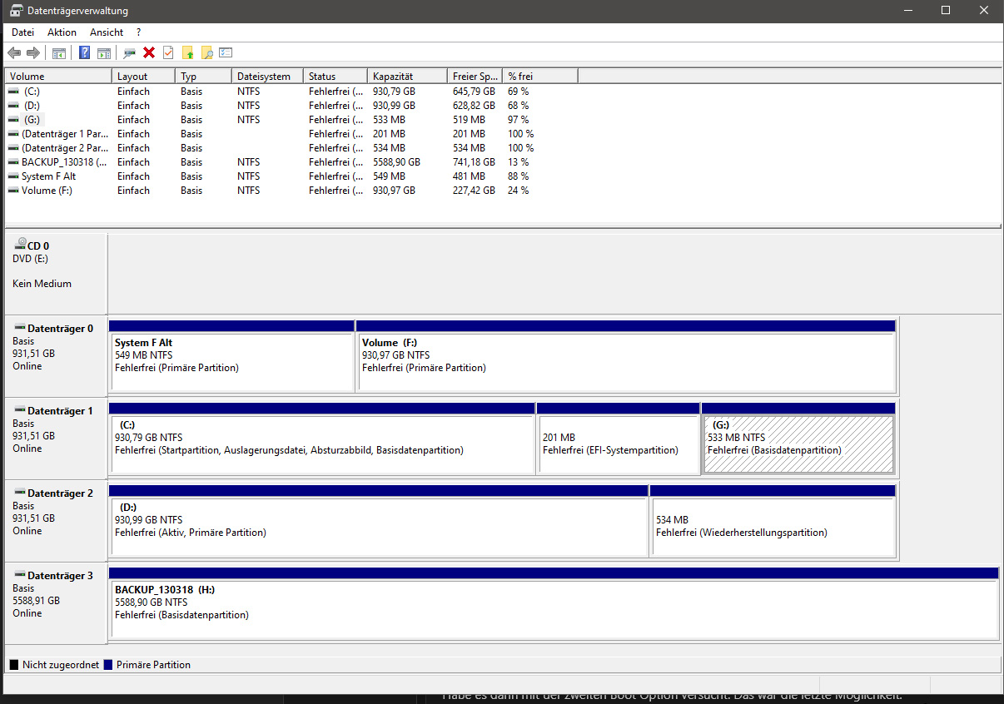
Task: Click the red X delete icon
Action: [149, 53]
